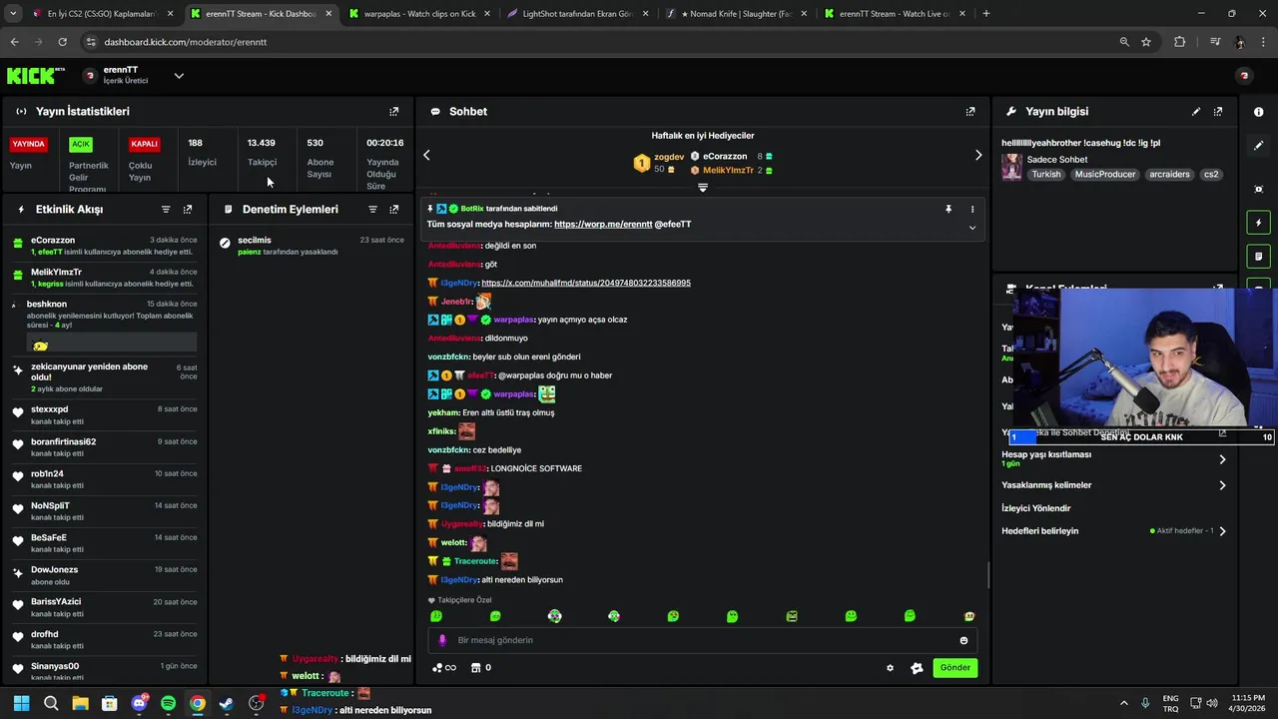The height and width of the screenshot is (719, 1278).
Task: Toggle the notes document icon in right sidebar
Action: click(x=1258, y=257)
